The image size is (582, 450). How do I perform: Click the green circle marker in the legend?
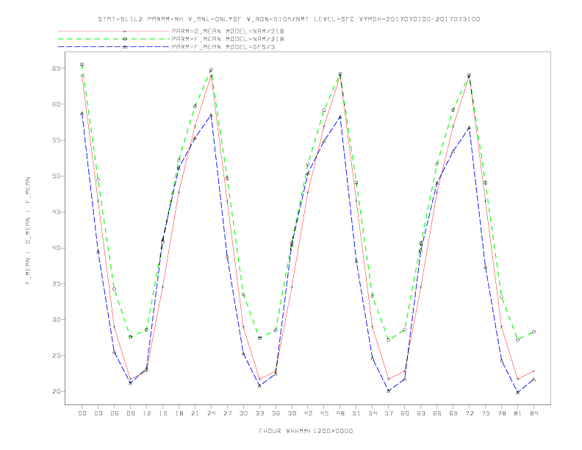point(125,39)
